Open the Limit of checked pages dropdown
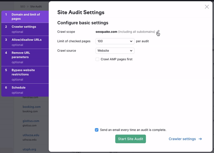This screenshot has width=214, height=153. click(x=115, y=41)
